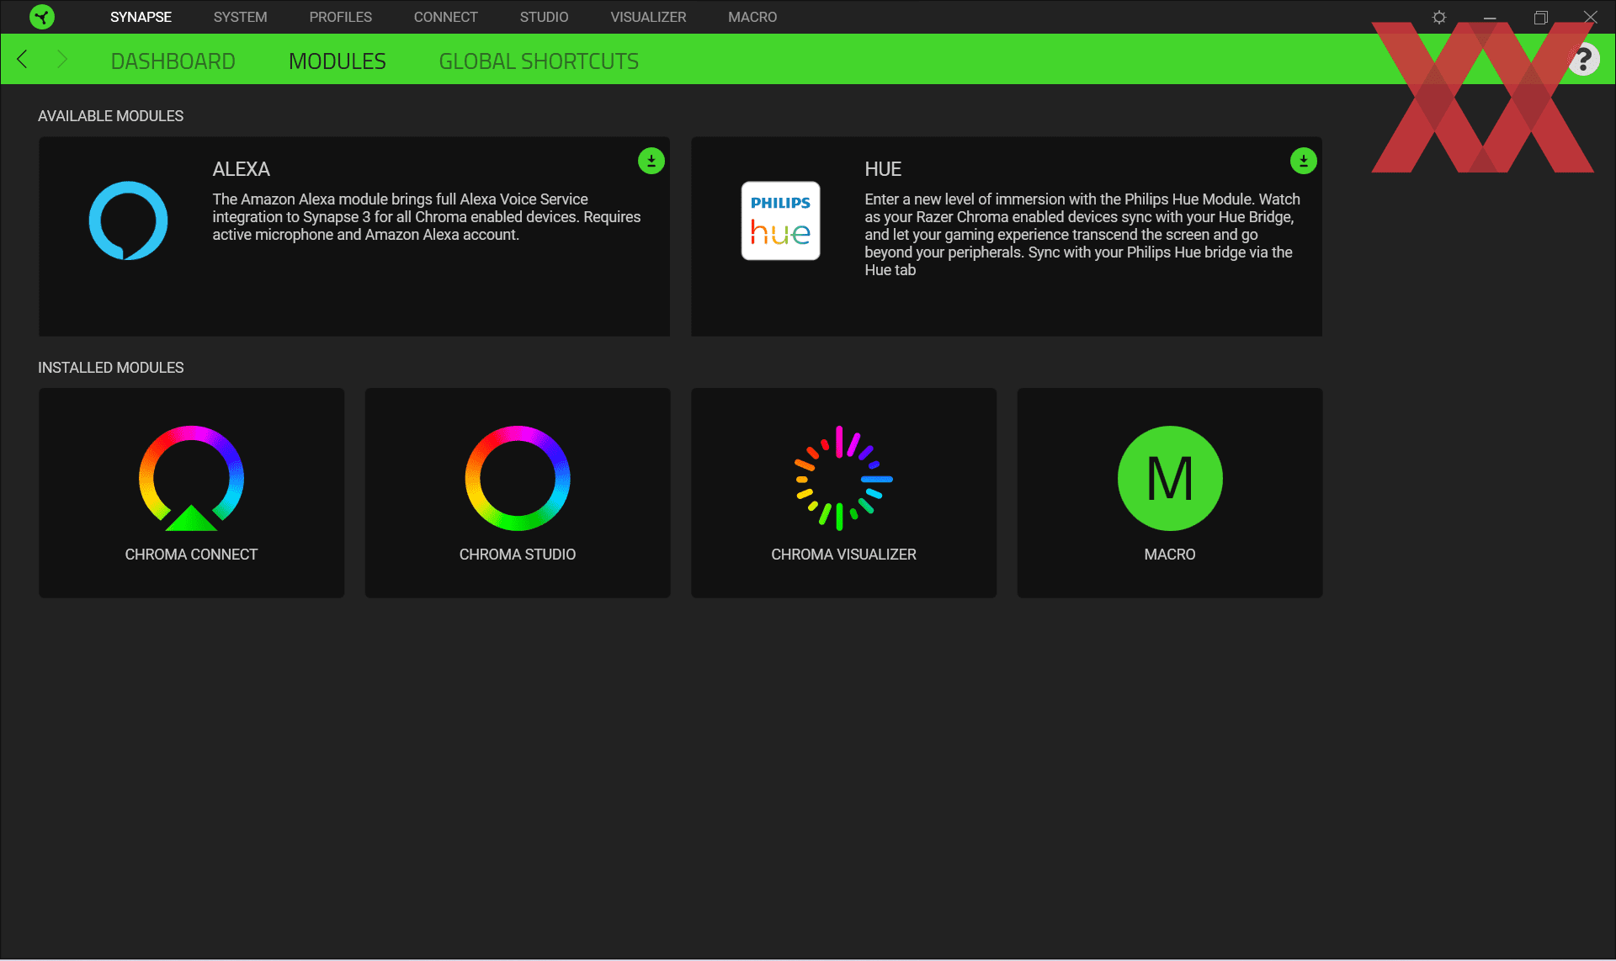This screenshot has height=961, width=1616.
Task: Open the Visualizer top tab
Action: [648, 17]
